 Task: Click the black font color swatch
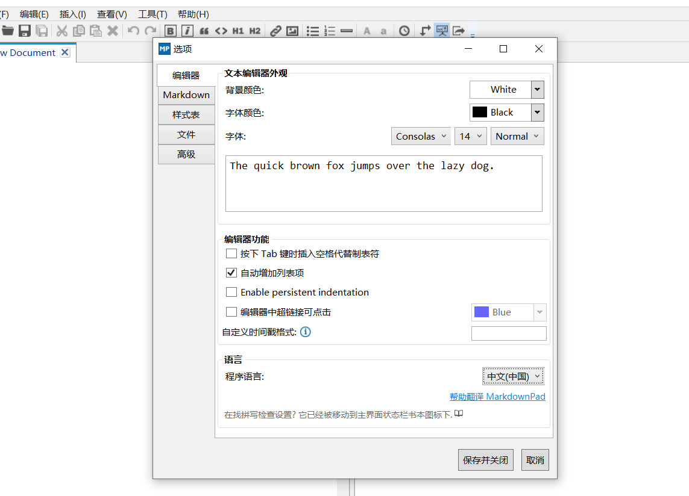click(x=479, y=112)
